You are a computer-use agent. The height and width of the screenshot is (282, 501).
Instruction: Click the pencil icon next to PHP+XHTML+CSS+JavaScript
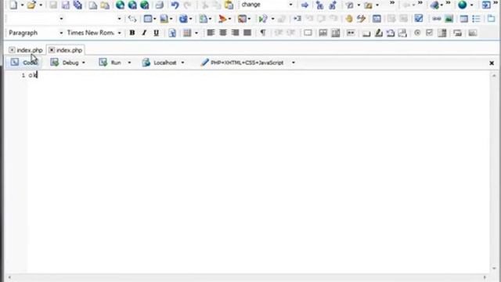pyautogui.click(x=204, y=63)
